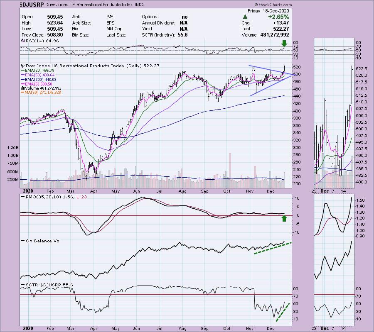Select the High value 523.64
Viewport: 374px width, 332px height.
click(x=55, y=23)
